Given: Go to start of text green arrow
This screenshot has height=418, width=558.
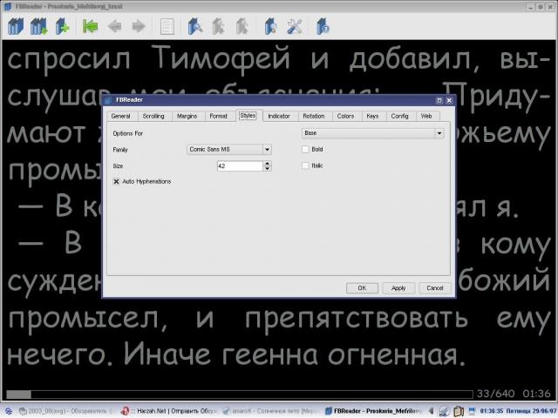Looking at the screenshot, I should (x=90, y=26).
